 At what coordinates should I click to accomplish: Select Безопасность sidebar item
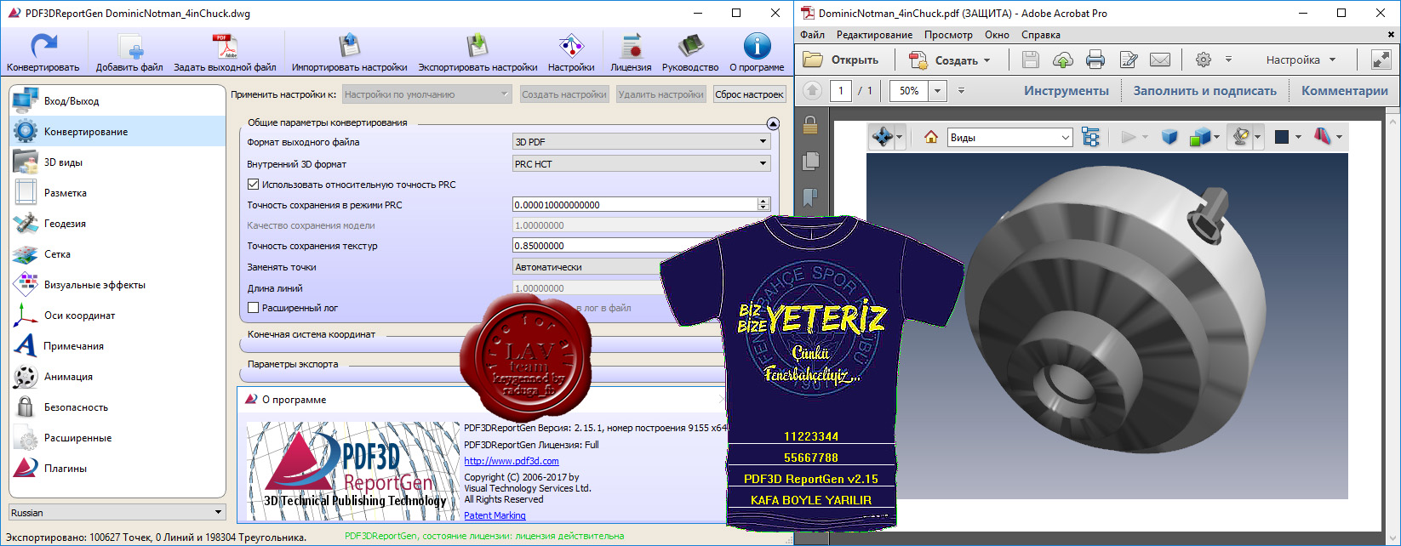117,407
